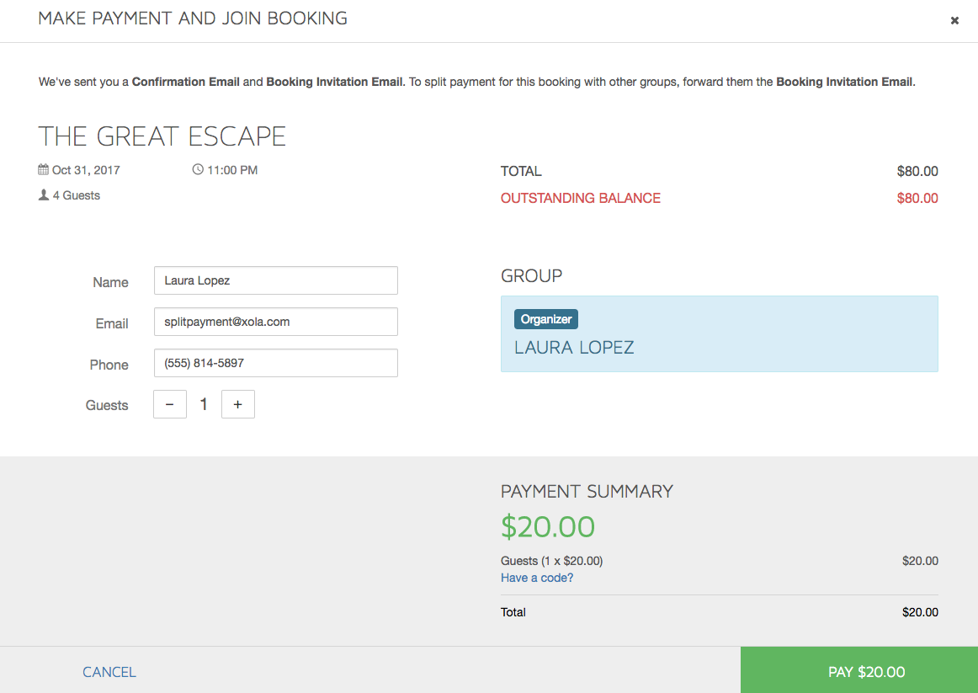Screen dimensions: 978x693
Task: Open the Have a code? link
Action: (537, 578)
